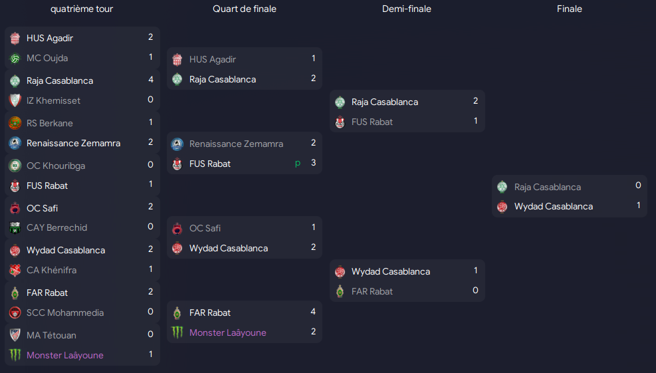Image resolution: width=656 pixels, height=373 pixels.
Task: Open Raja Casablanca link in Finale
Action: click(547, 187)
